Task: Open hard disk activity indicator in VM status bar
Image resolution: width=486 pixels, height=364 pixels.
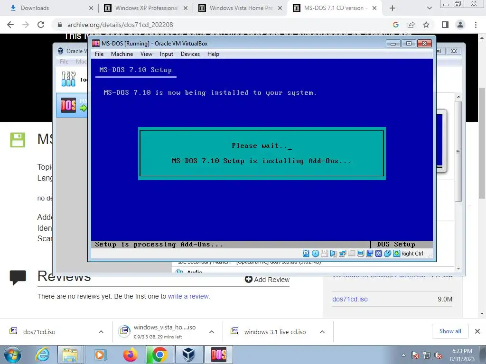Action: [x=306, y=254]
